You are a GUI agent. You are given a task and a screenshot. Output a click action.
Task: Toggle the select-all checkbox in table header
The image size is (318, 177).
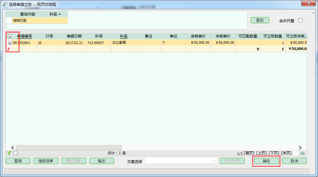pos(10,37)
